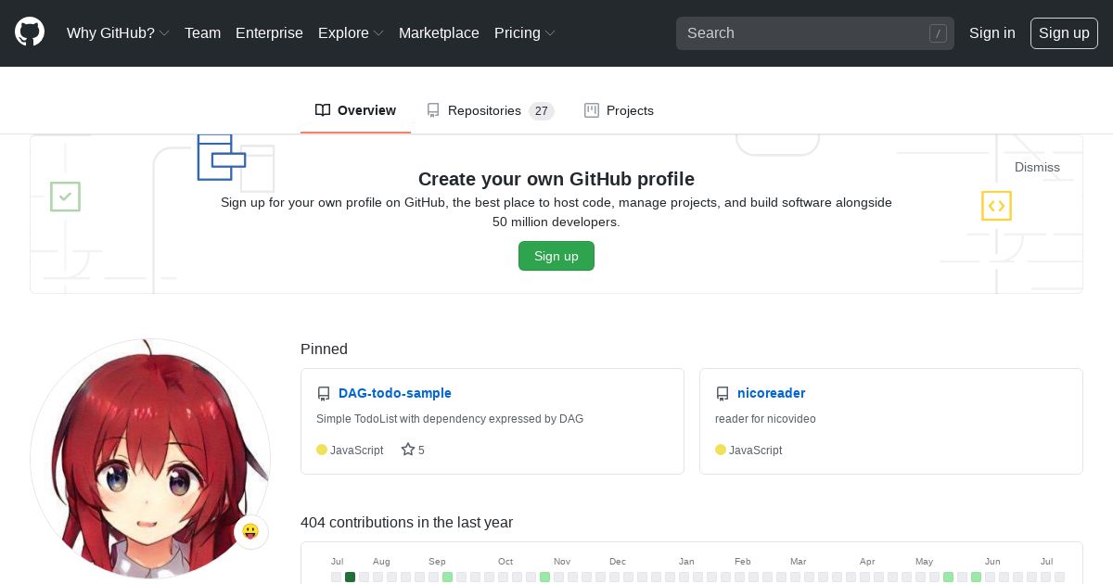Screen dimensions: 1113x584
Task: Go to the Enterprise page
Action: [x=269, y=32]
